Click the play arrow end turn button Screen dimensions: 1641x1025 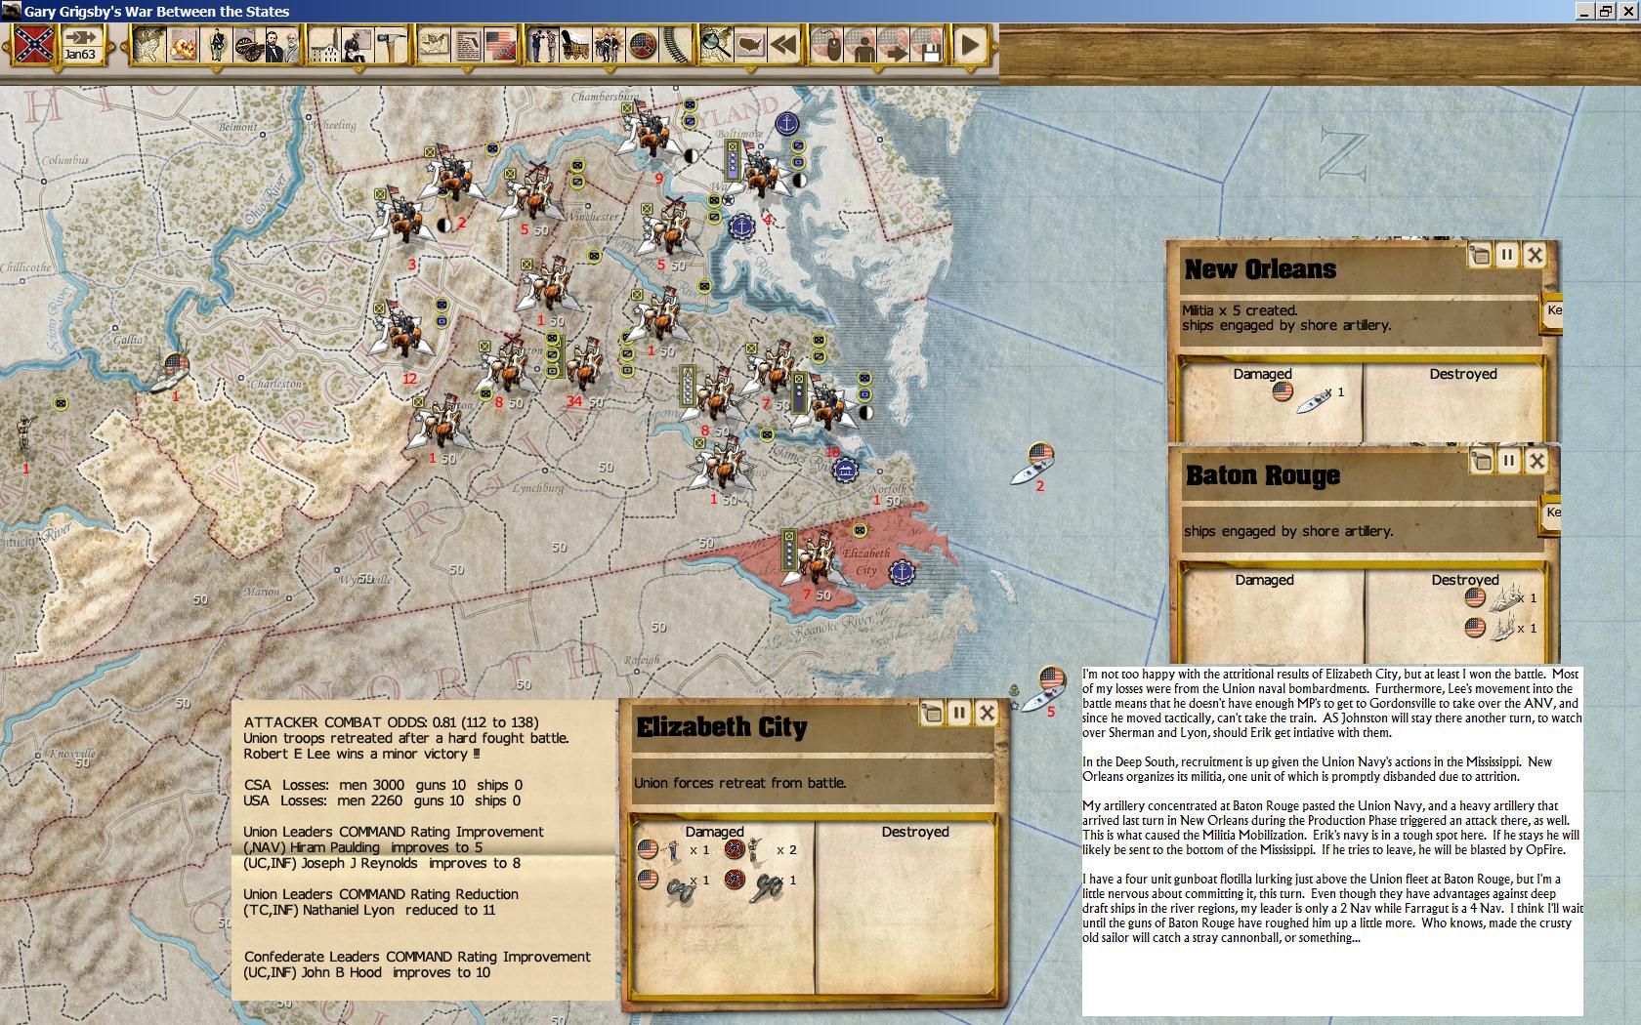(x=969, y=45)
